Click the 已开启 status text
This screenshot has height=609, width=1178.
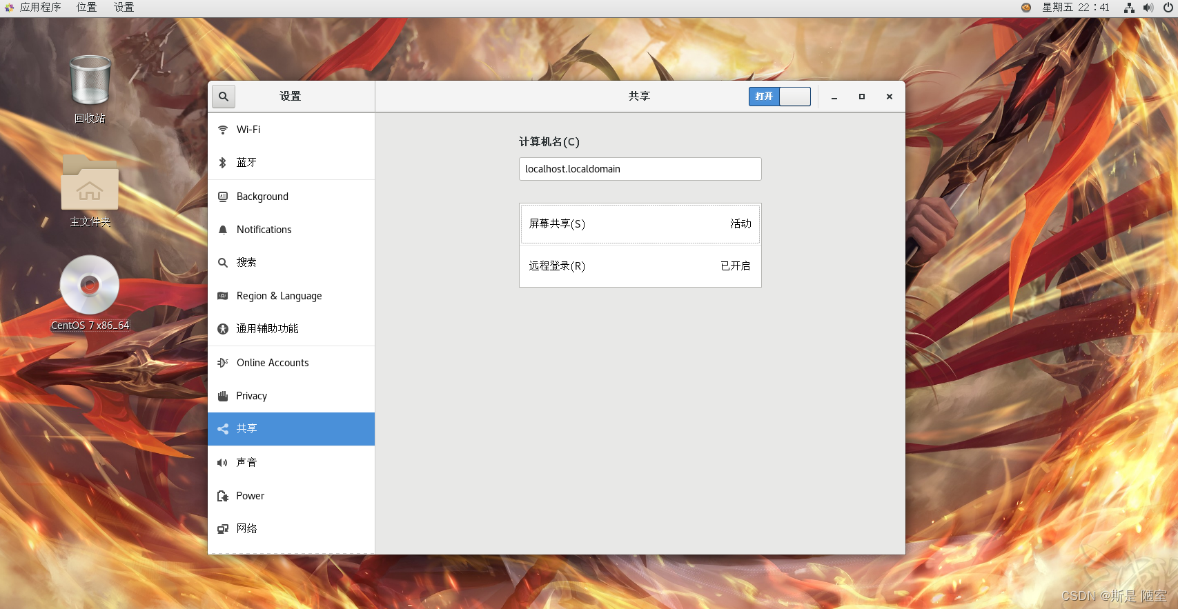click(x=735, y=266)
